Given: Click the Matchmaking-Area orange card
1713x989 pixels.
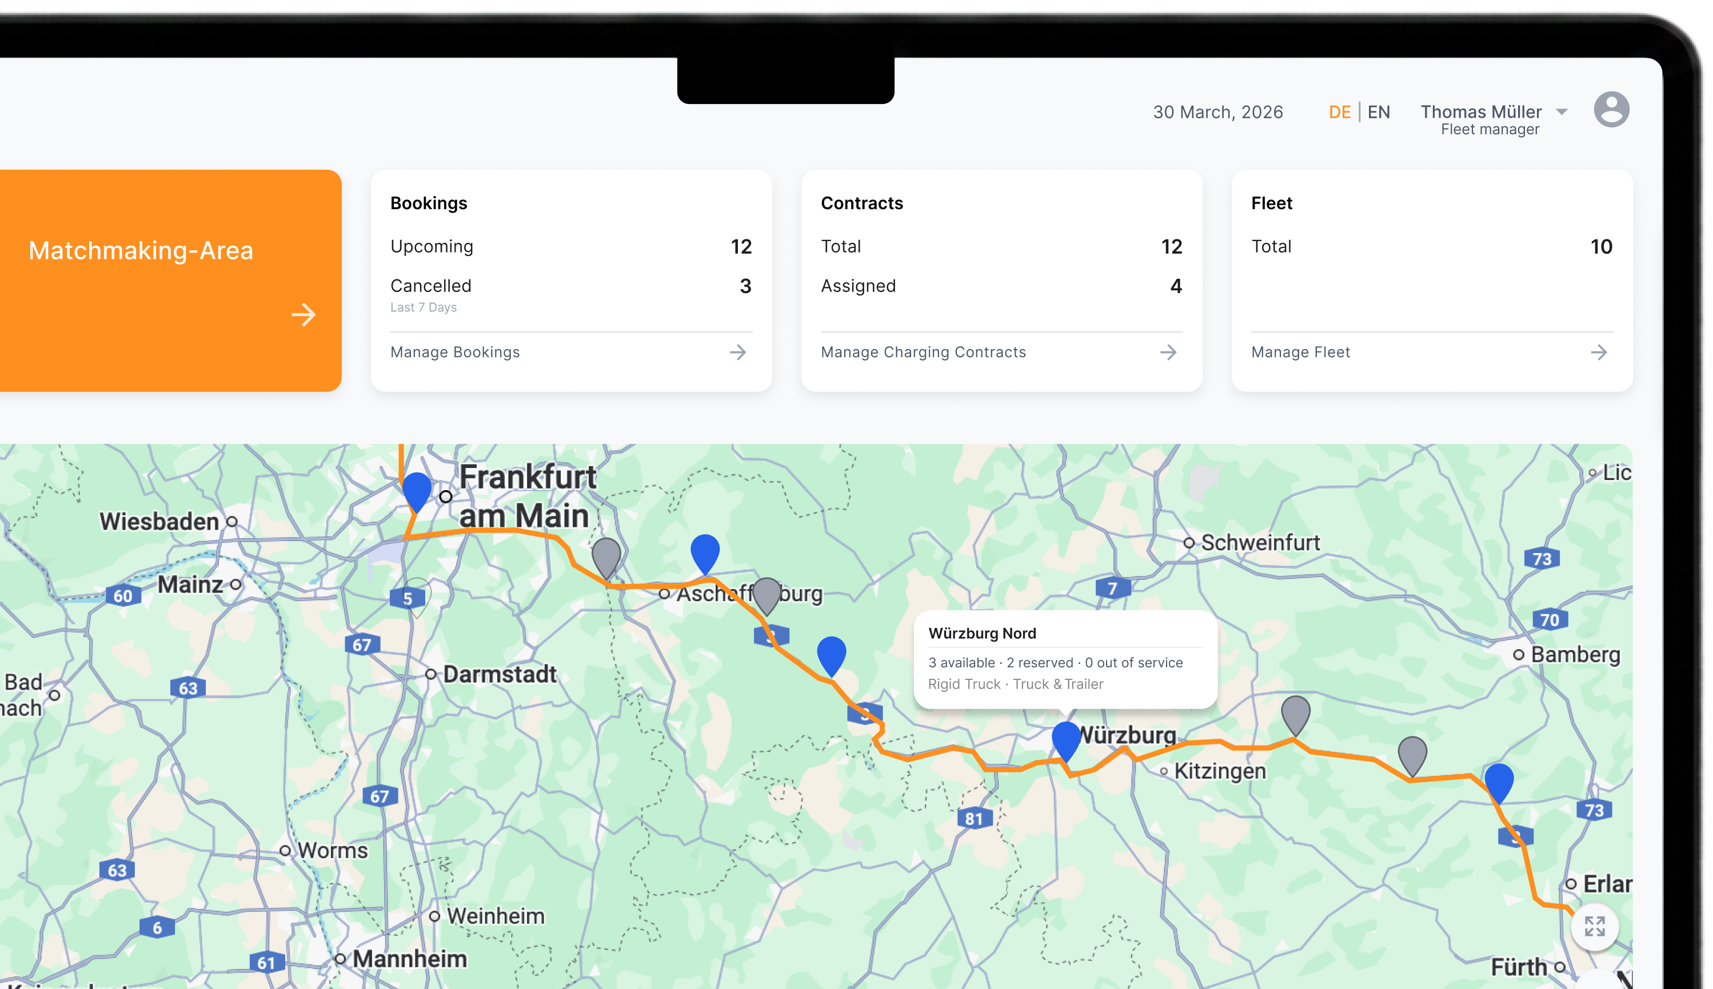Looking at the screenshot, I should (x=170, y=281).
